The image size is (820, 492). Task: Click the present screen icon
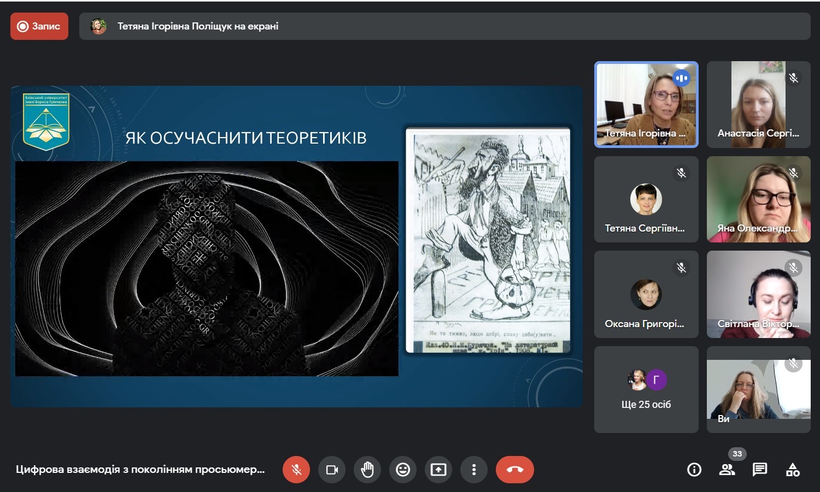click(438, 470)
